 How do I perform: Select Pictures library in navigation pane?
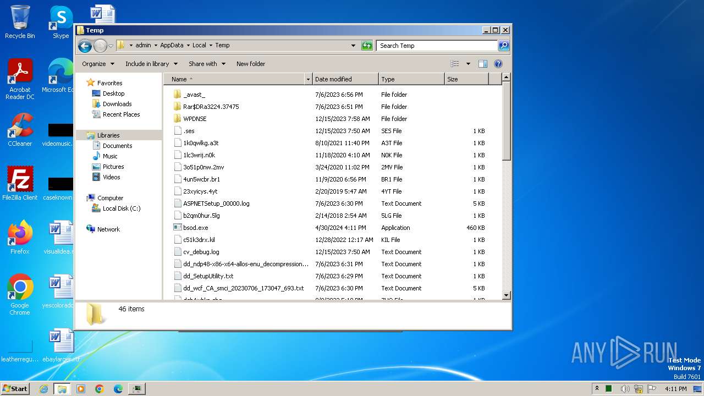[113, 167]
